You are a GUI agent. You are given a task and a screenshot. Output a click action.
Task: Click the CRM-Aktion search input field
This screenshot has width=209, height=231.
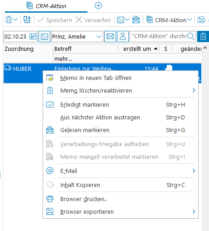tap(159, 36)
